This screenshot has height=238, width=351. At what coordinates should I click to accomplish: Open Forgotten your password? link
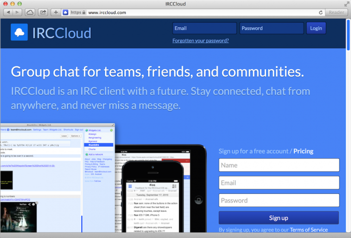(x=201, y=41)
